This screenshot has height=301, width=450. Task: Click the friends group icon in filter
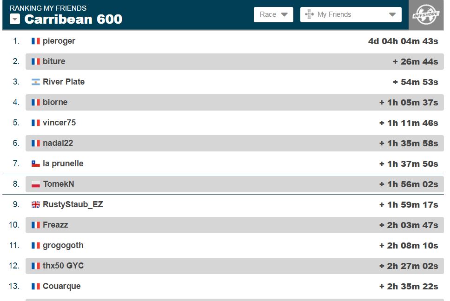[x=310, y=14]
